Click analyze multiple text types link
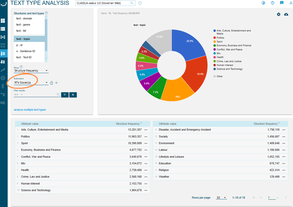This screenshot has width=293, height=207. (x=30, y=110)
